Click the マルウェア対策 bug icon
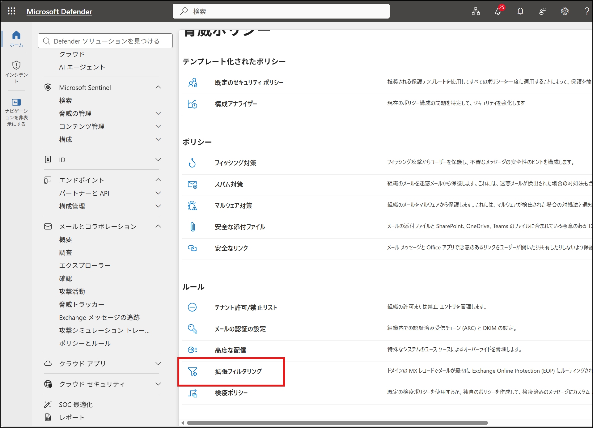The image size is (593, 428). (x=192, y=206)
